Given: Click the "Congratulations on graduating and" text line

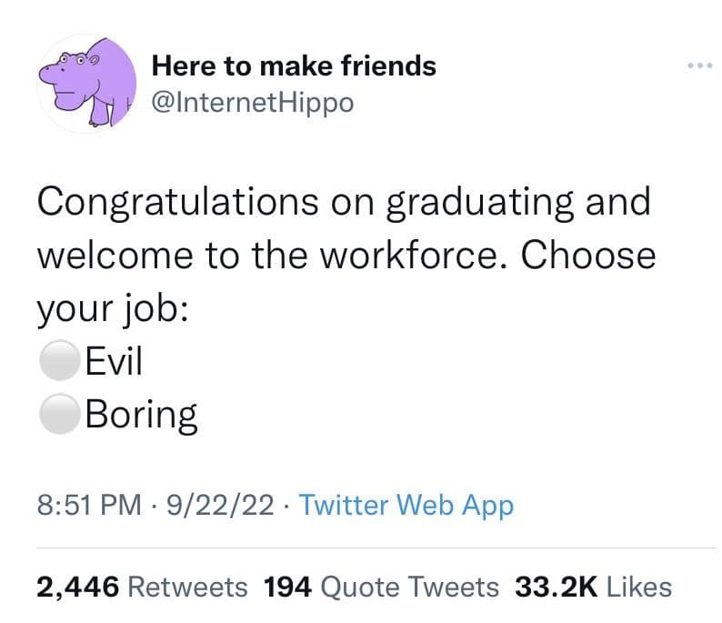Looking at the screenshot, I should 343,202.
